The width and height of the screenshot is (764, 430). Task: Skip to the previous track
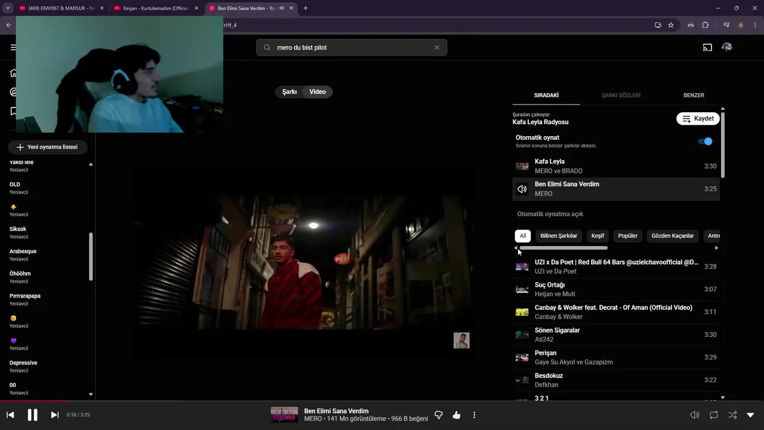point(10,414)
